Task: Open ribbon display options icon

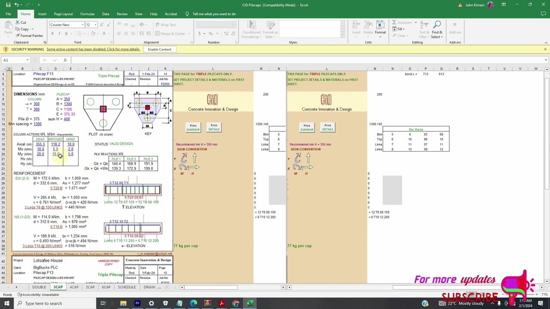Action: pyautogui.click(x=504, y=5)
